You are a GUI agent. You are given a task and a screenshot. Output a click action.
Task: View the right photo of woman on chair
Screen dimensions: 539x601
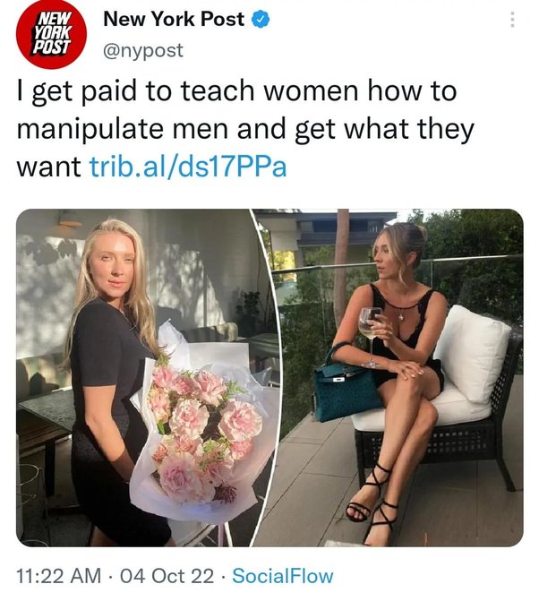[x=395, y=378]
